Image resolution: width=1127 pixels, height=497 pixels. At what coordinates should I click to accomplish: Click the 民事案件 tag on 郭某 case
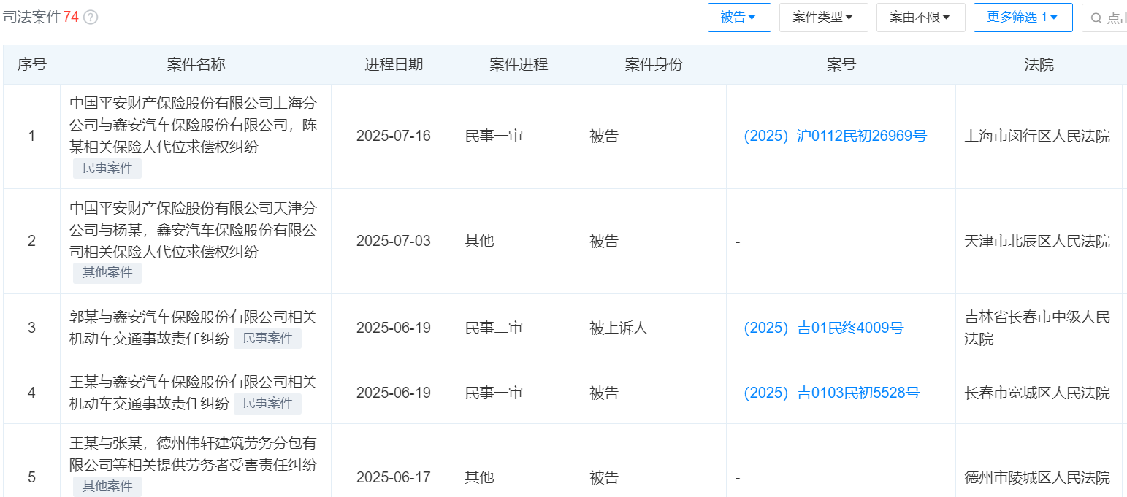(x=267, y=339)
